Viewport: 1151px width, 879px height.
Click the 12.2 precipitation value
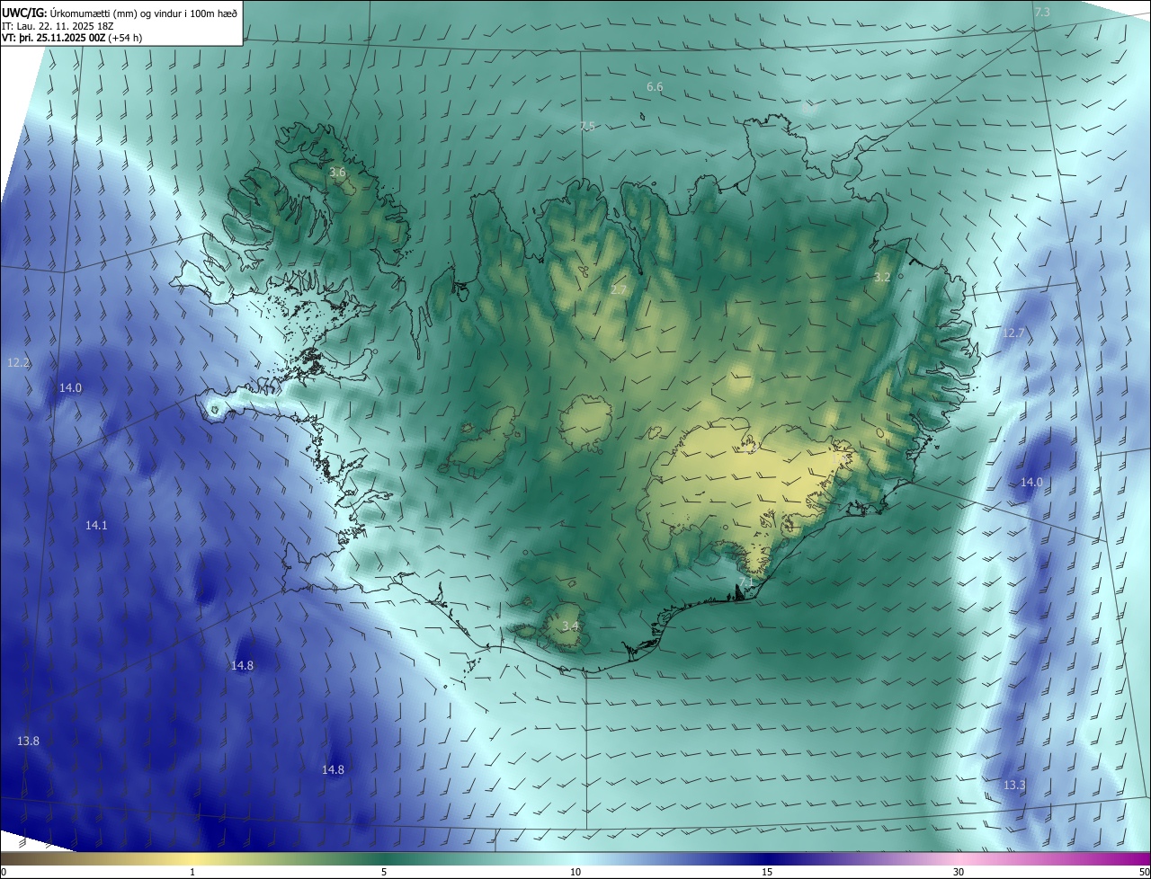[19, 363]
